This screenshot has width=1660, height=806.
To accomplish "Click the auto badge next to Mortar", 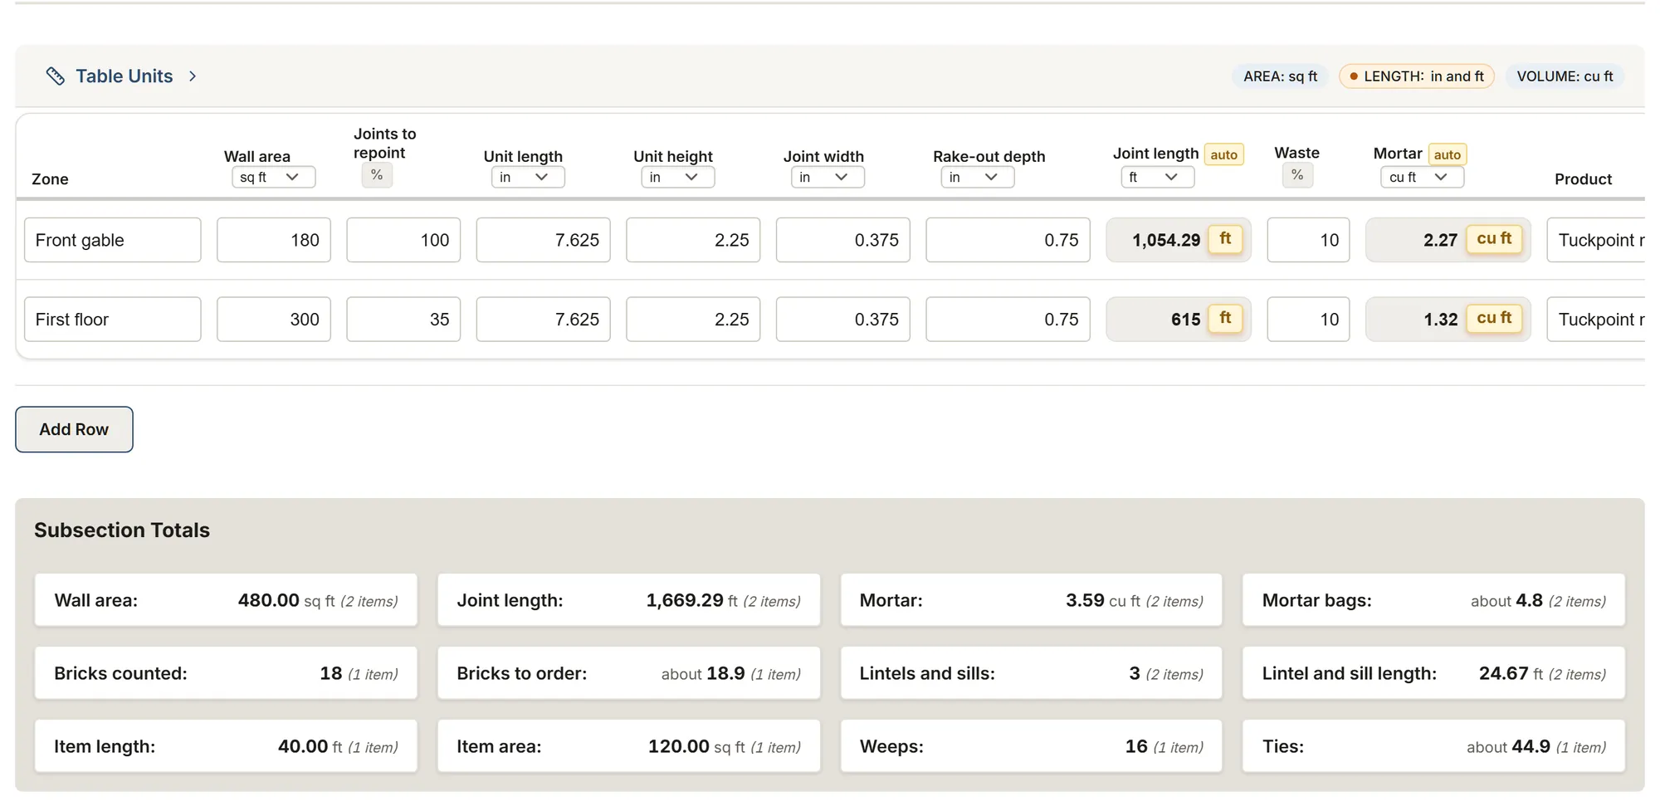I will [x=1447, y=154].
